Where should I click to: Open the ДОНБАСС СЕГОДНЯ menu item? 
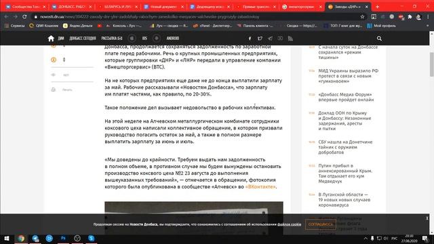click(x=83, y=39)
